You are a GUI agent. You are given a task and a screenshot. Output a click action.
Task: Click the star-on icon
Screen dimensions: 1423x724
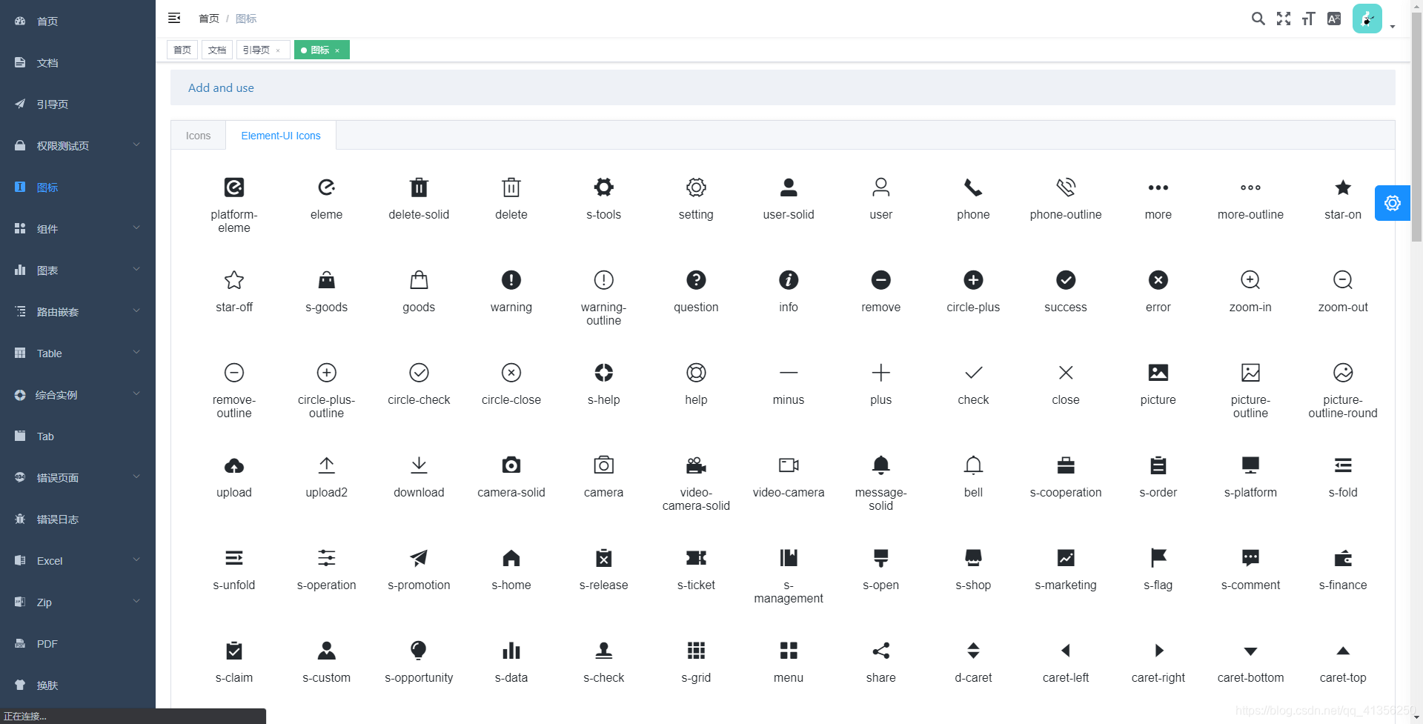coord(1343,187)
